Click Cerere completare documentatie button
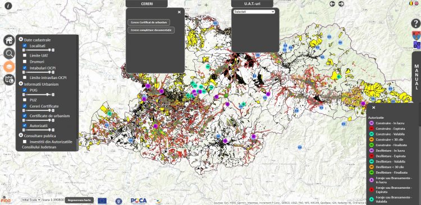The image size is (421, 205). pyautogui.click(x=151, y=30)
